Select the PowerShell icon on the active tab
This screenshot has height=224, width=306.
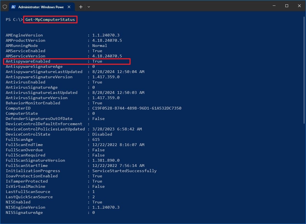click(x=13, y=7)
